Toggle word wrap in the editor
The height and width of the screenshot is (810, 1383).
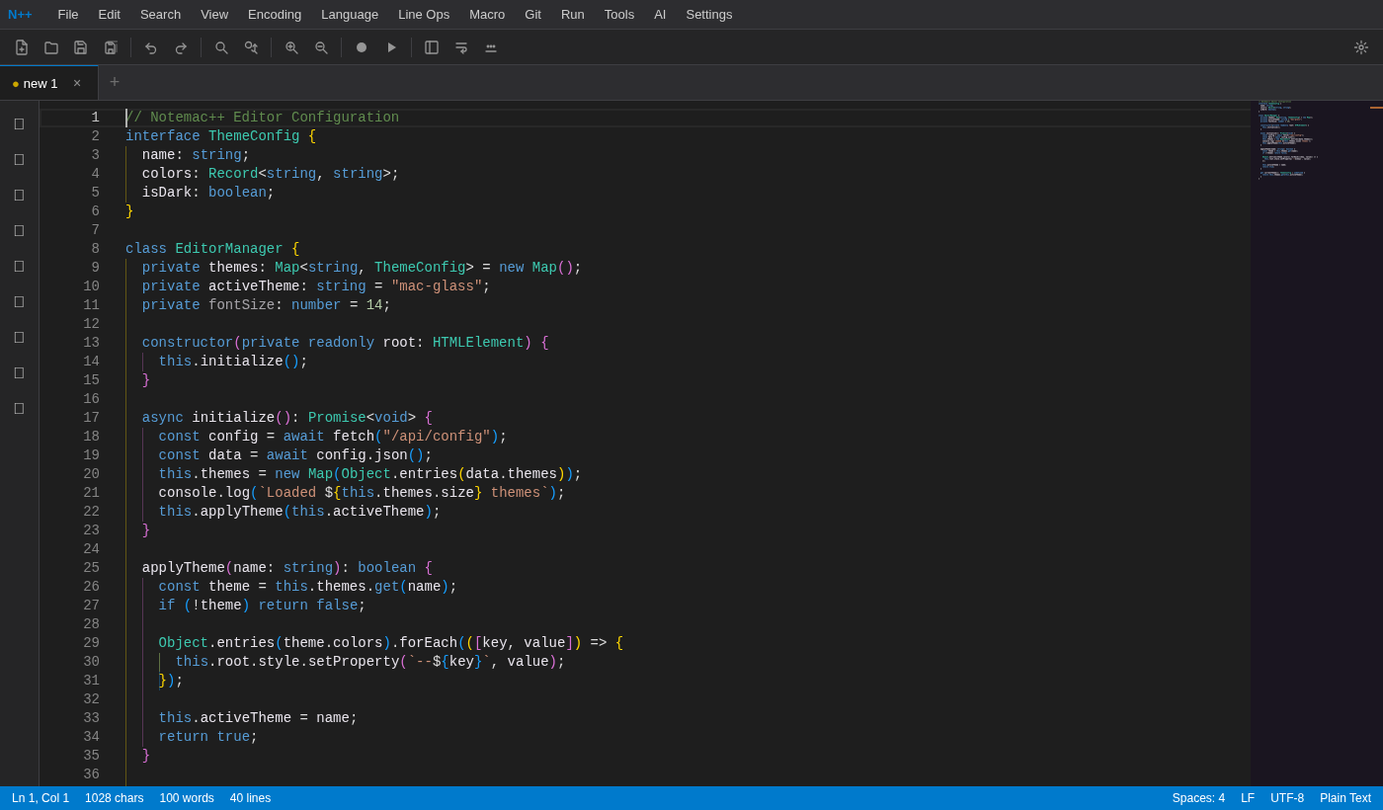point(461,46)
